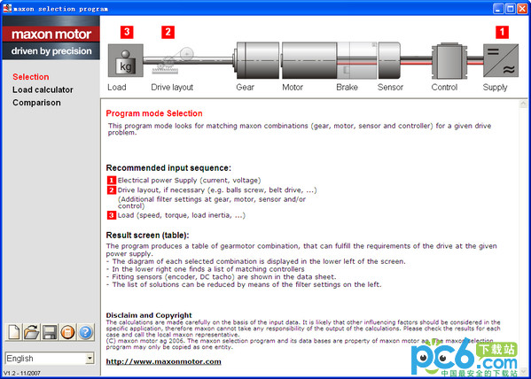531x379 pixels.
Task: Click the Load weight icon
Action: pyautogui.click(x=126, y=60)
